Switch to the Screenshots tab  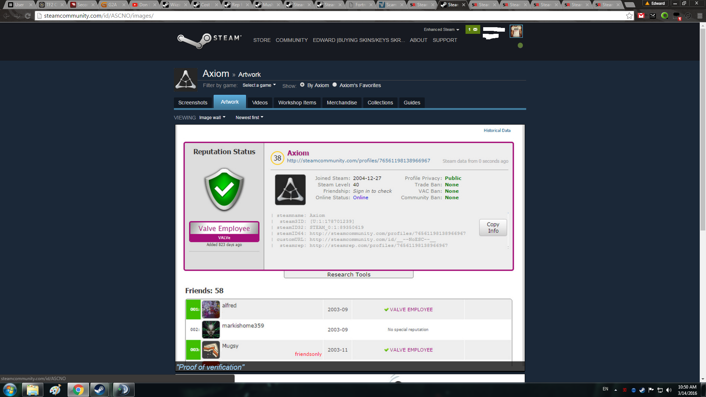point(193,103)
